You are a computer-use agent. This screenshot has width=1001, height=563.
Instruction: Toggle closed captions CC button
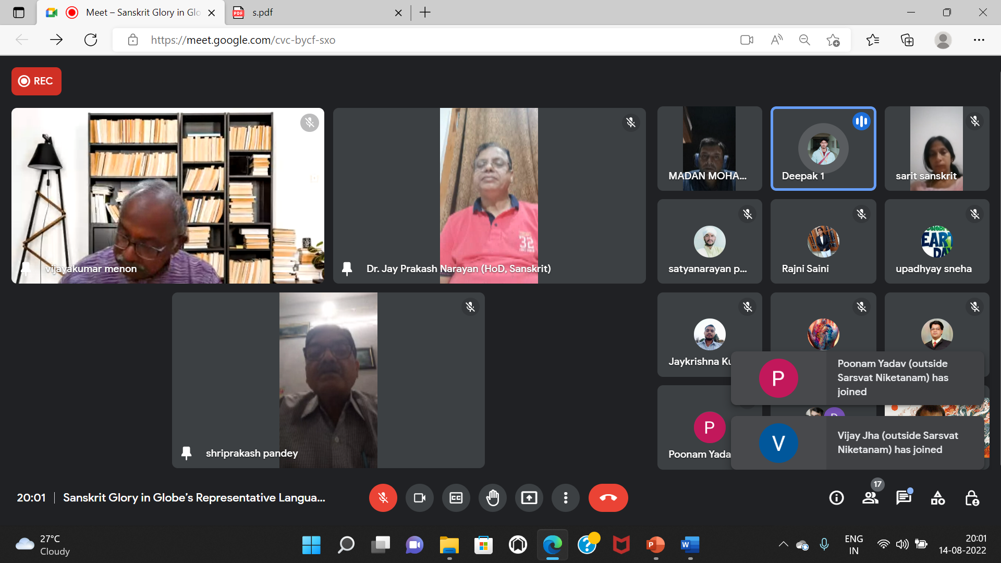click(x=456, y=498)
